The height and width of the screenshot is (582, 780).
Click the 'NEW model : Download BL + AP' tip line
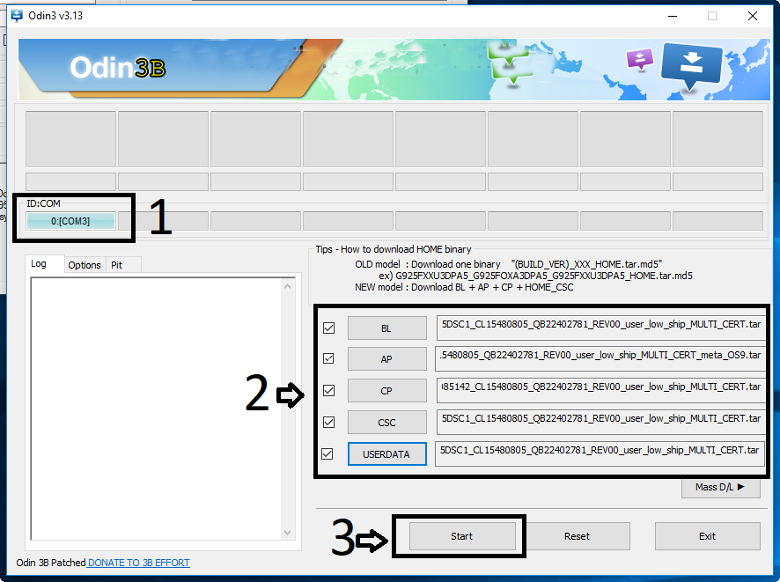[464, 287]
